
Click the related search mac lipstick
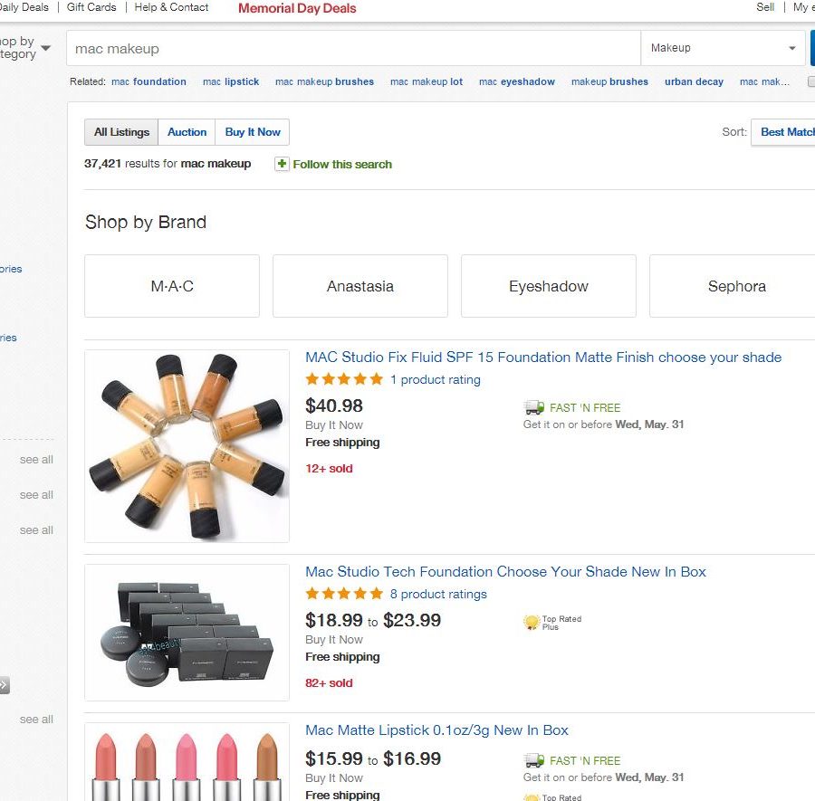[x=231, y=81]
